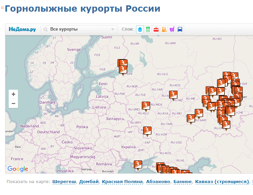Show Домбай on the map
Image resolution: width=253 pixels, height=195 pixels.
point(89,182)
